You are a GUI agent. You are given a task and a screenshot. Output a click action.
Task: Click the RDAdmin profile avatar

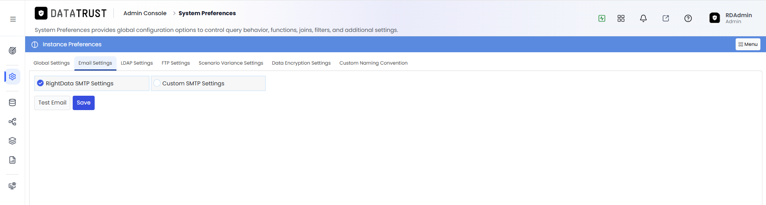point(714,18)
